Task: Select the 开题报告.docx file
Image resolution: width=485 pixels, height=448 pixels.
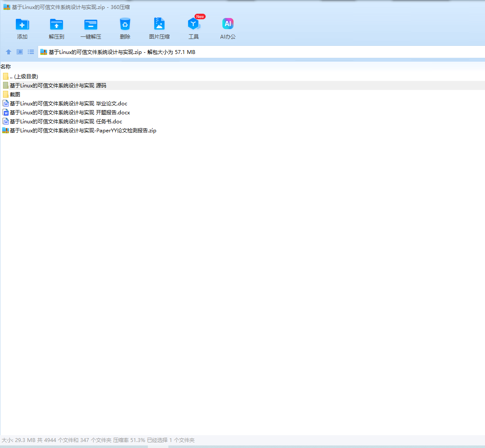Action: (x=242, y=112)
